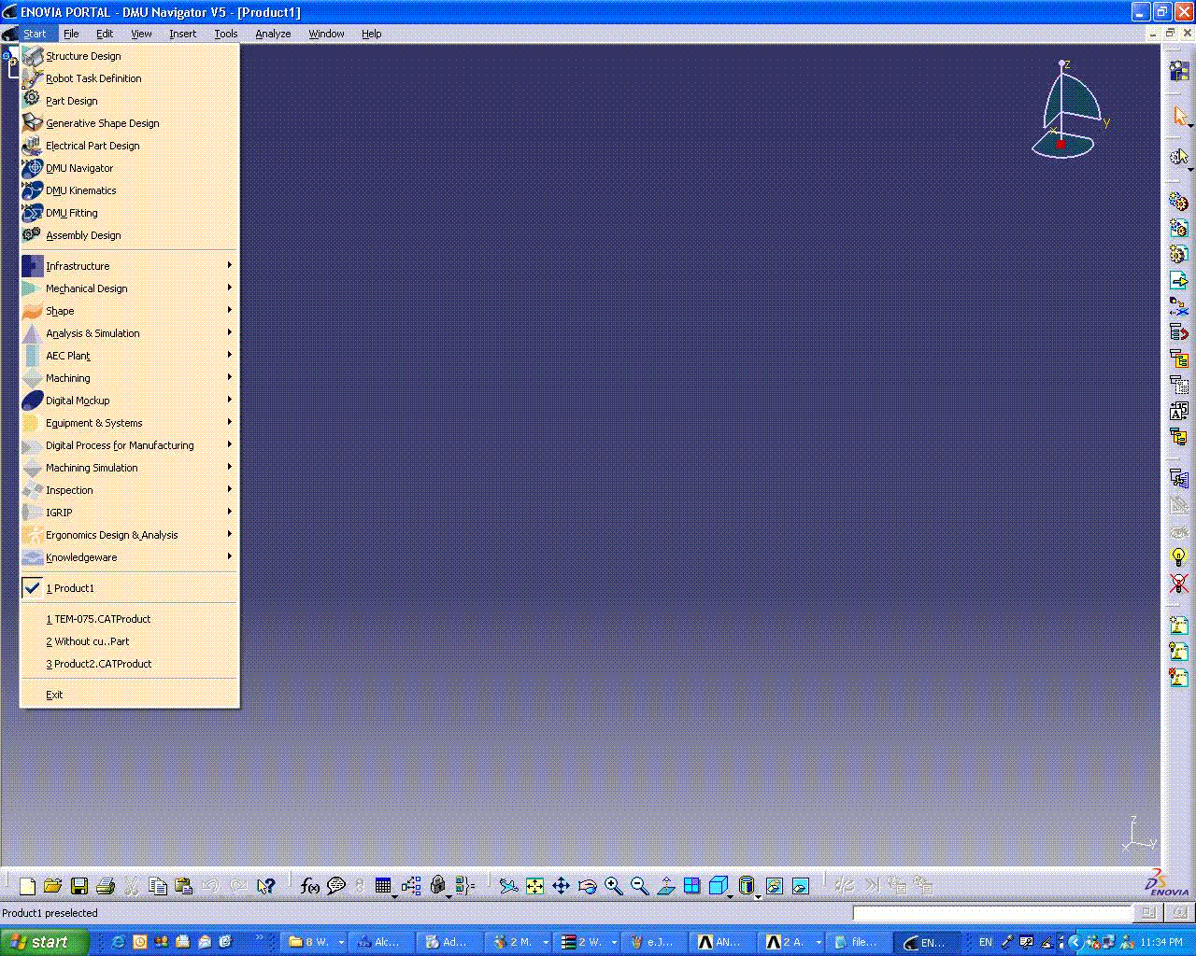Click the What's This help cursor icon
This screenshot has height=956, width=1196.
click(x=266, y=886)
